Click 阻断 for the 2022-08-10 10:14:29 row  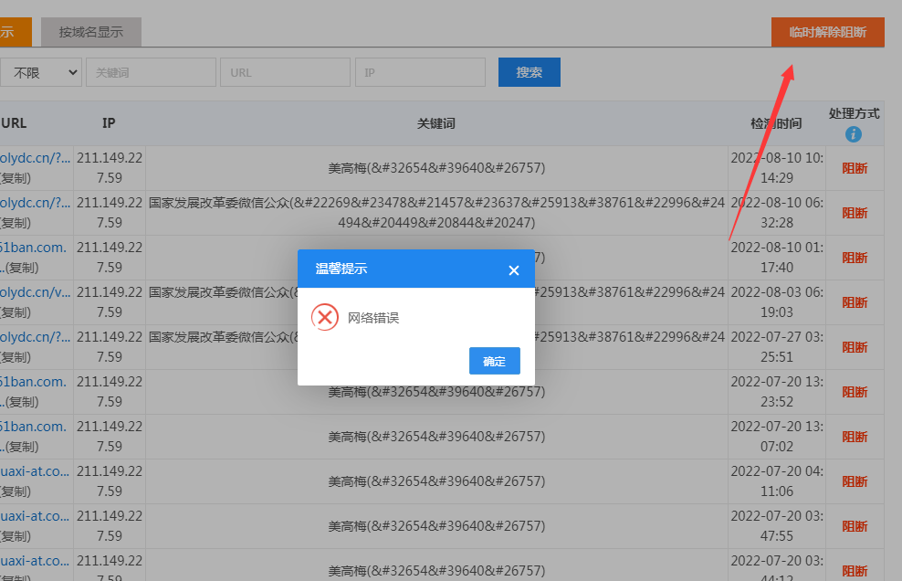(855, 168)
